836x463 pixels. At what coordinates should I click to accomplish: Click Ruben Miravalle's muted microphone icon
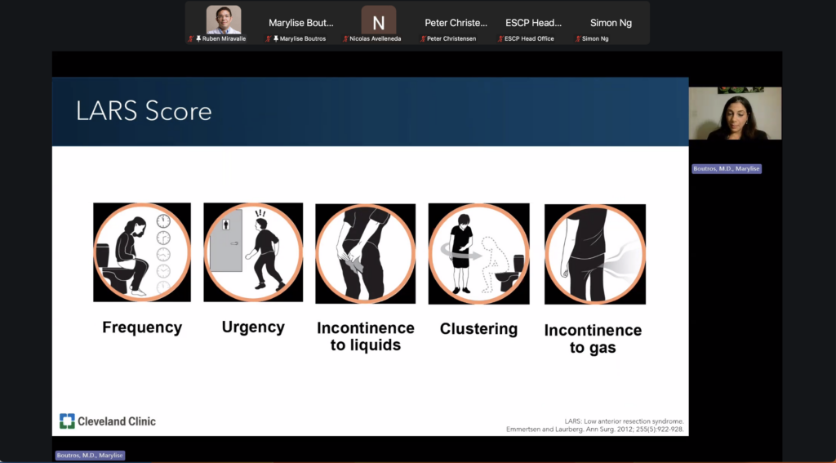[x=190, y=38]
